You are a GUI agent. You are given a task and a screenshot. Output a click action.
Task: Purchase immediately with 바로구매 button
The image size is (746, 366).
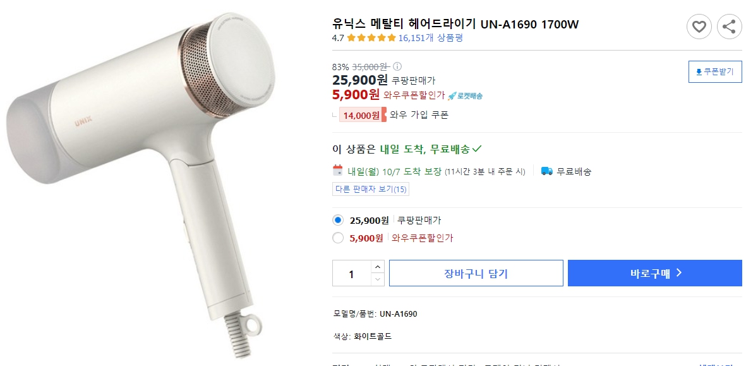coord(654,273)
